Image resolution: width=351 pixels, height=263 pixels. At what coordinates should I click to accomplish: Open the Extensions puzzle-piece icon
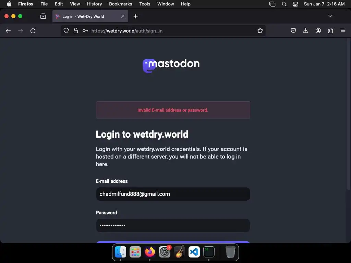click(331, 30)
